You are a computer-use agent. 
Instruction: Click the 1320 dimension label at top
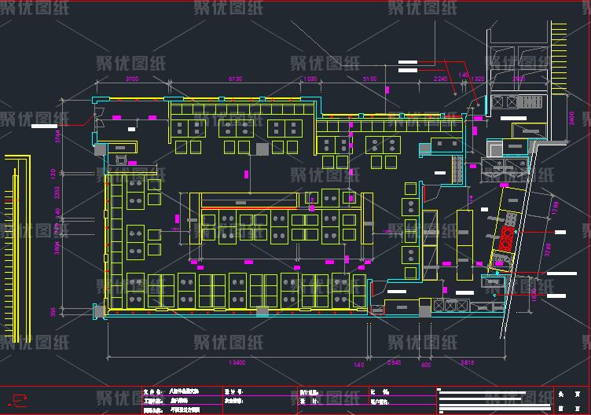(x=477, y=79)
